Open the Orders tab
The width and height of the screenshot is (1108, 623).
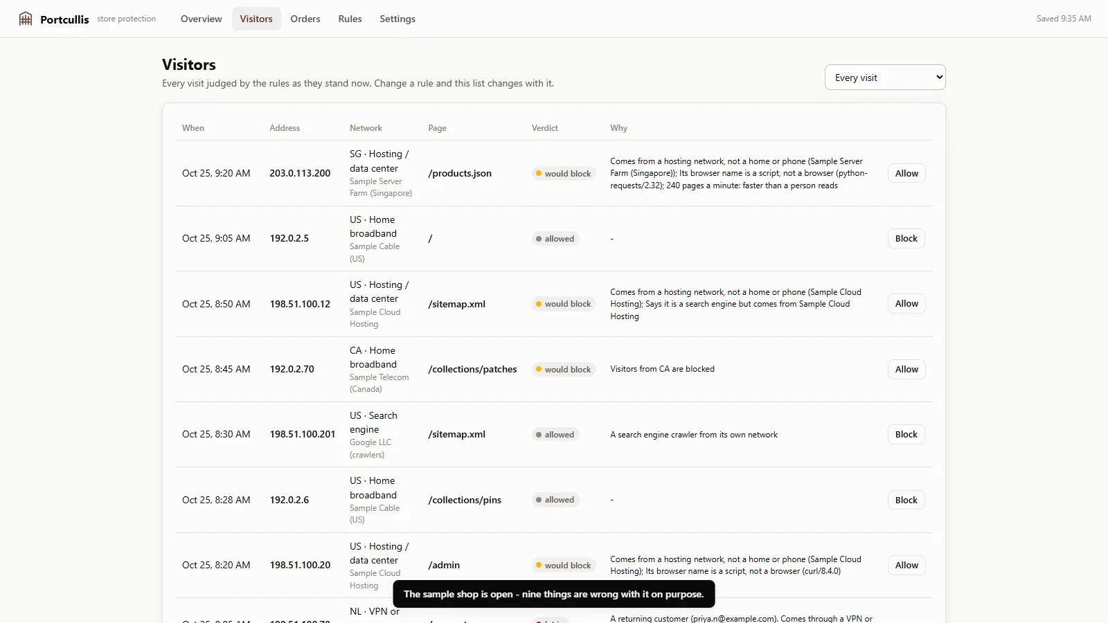tap(305, 19)
